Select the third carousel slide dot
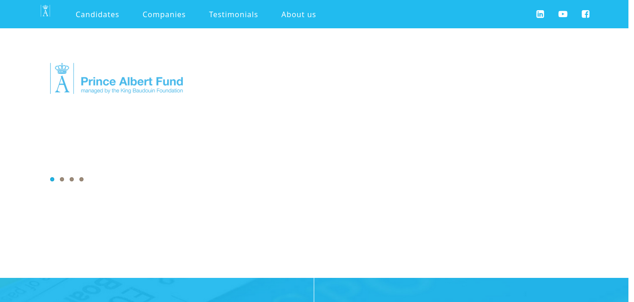The width and height of the screenshot is (634, 302). click(71, 179)
